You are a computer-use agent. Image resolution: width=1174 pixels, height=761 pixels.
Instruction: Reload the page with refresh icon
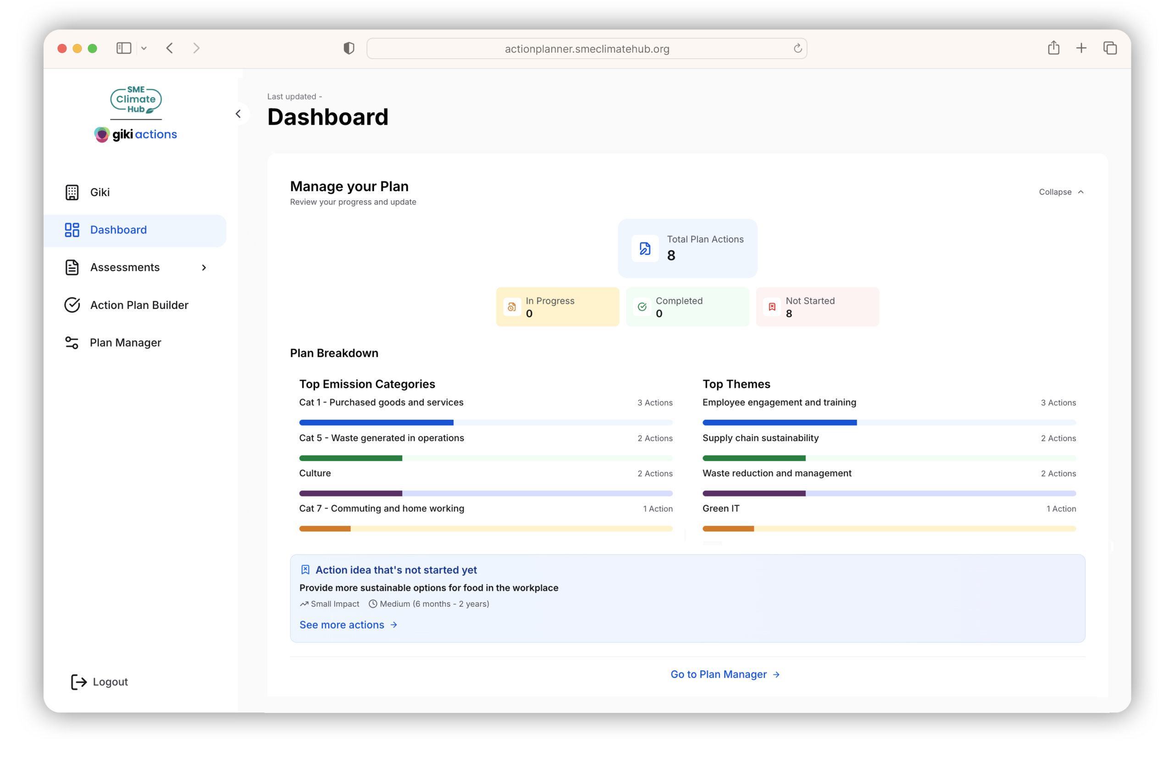(x=797, y=48)
